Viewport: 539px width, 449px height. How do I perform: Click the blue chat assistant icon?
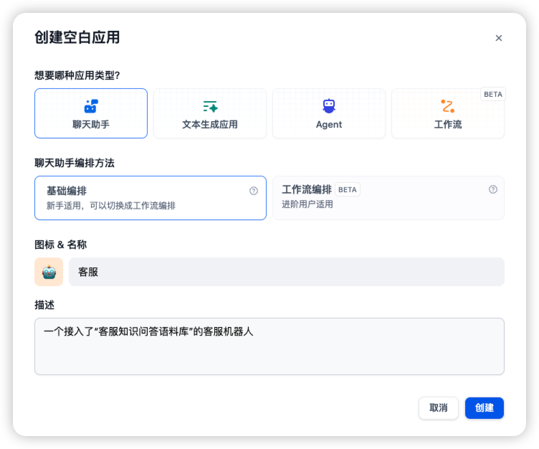pyautogui.click(x=91, y=106)
